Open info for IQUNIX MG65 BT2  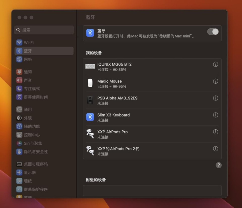pyautogui.click(x=216, y=64)
